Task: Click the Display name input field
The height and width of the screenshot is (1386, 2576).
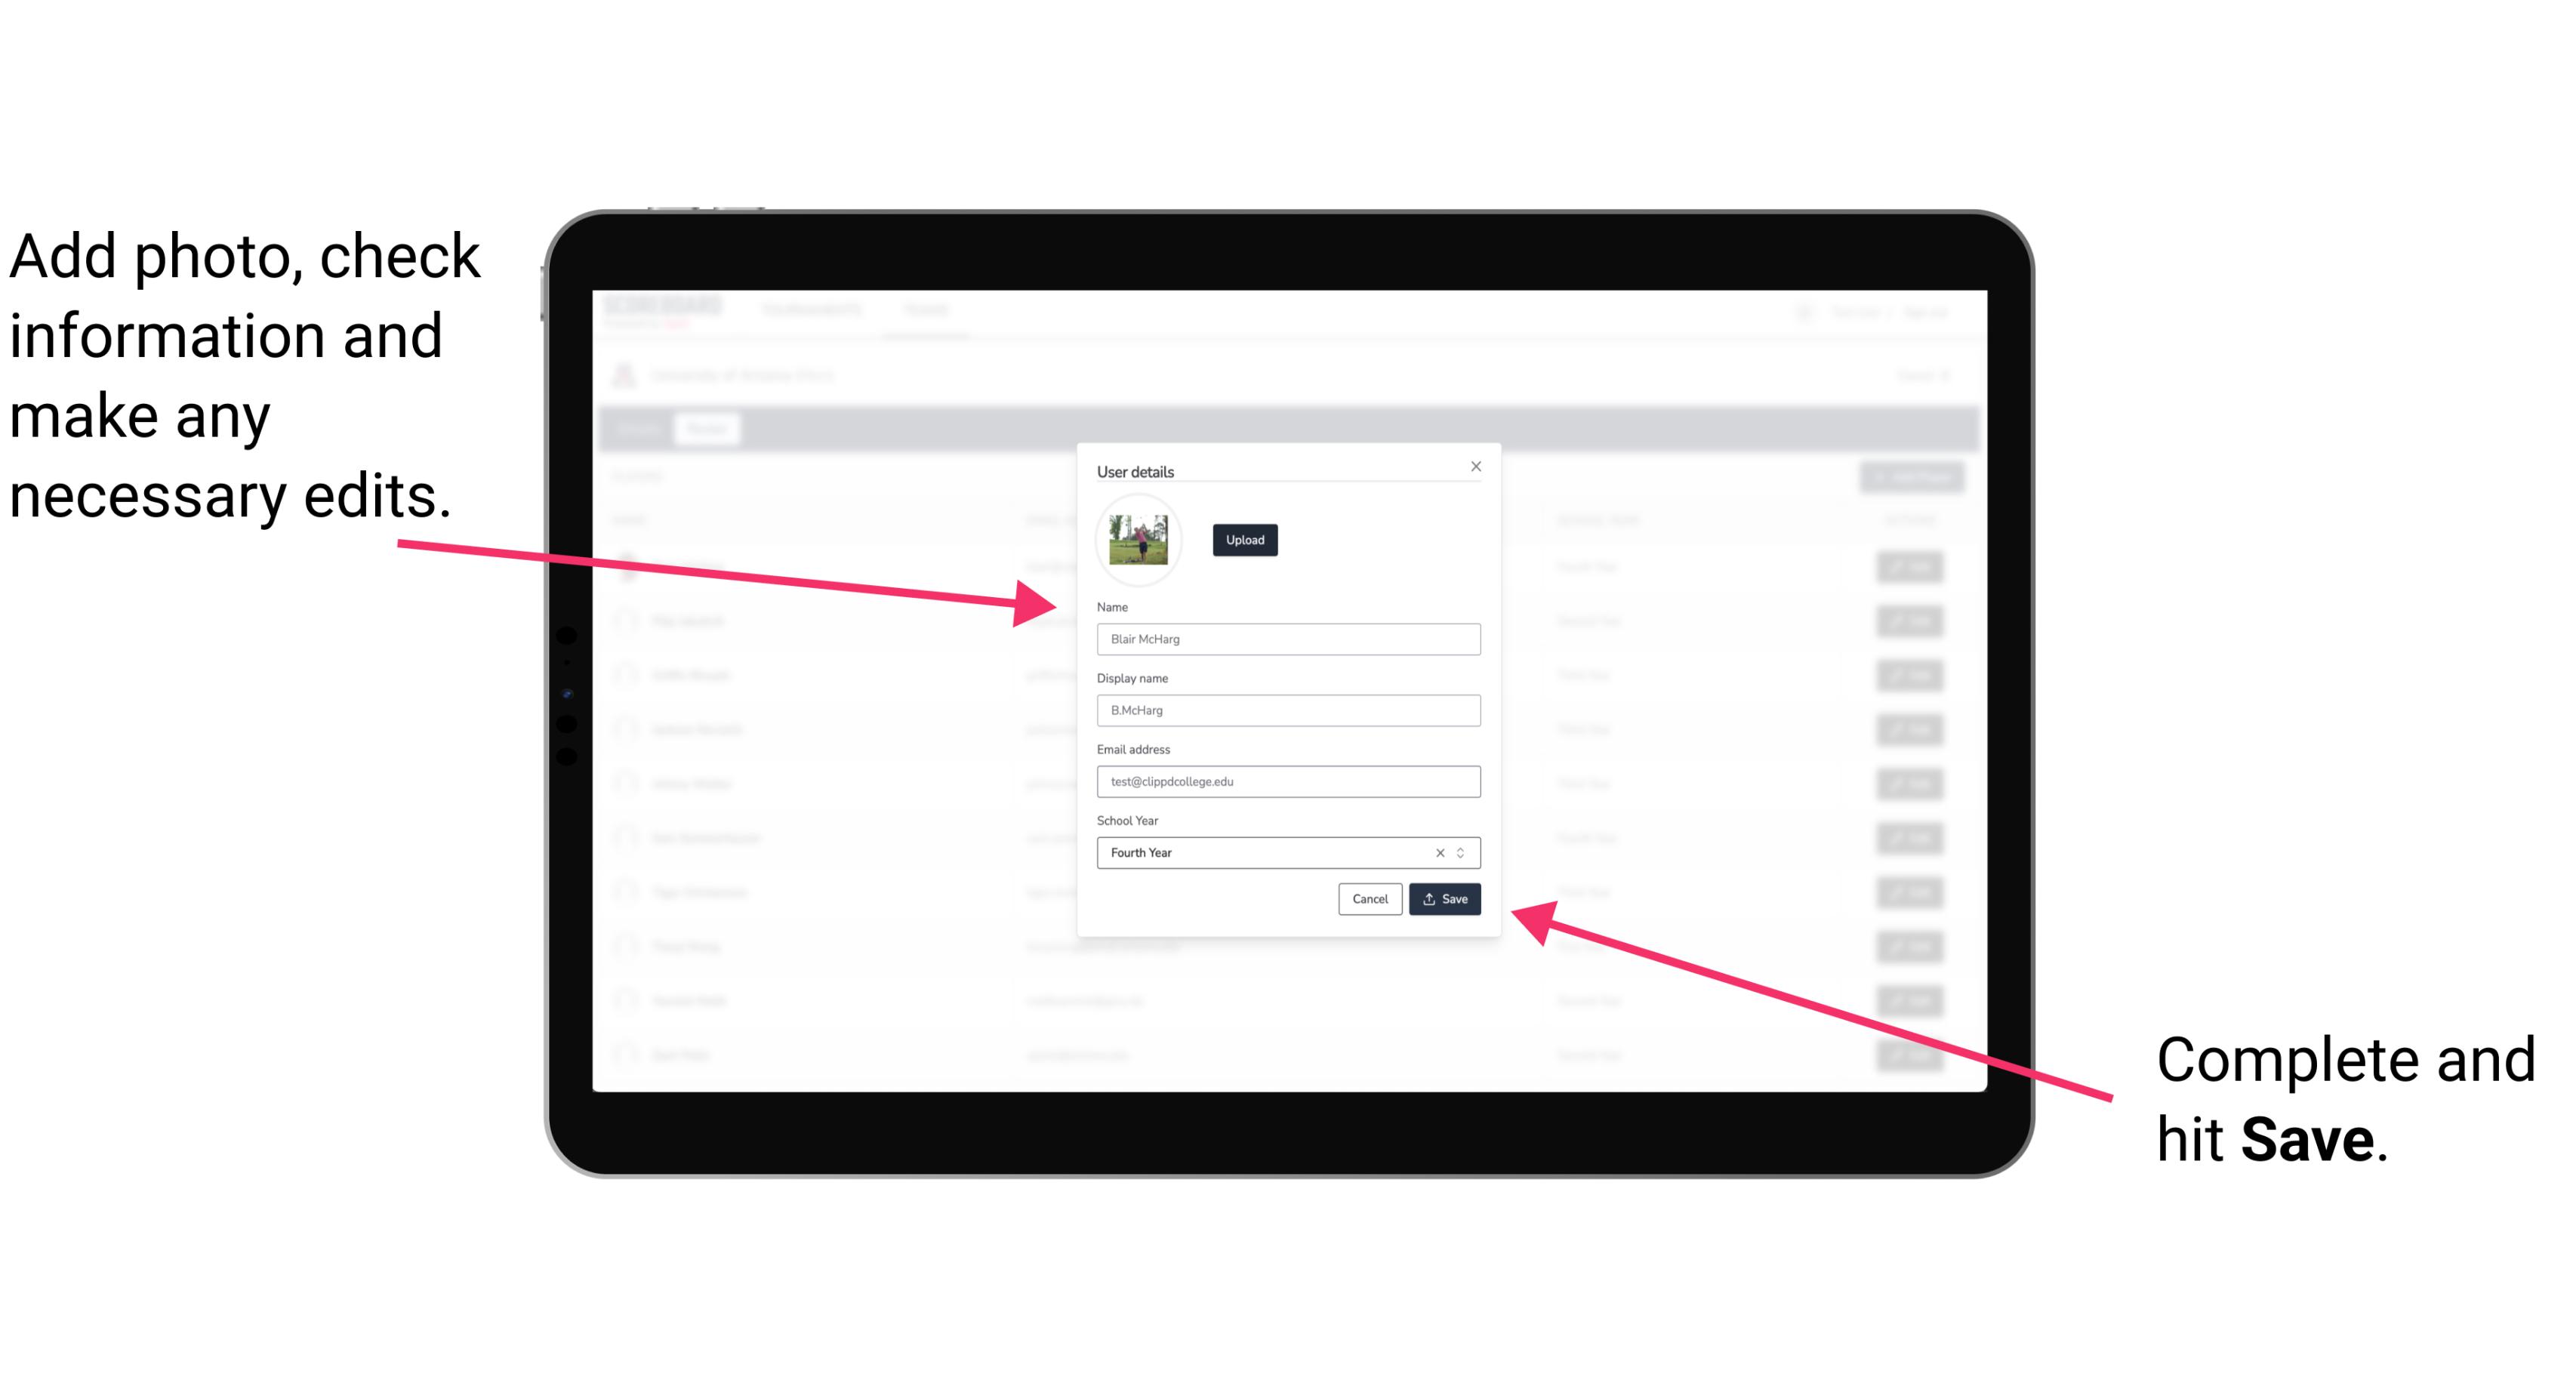Action: [1286, 710]
